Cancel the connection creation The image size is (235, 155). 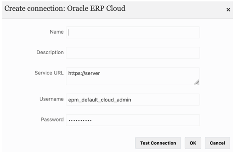217,143
